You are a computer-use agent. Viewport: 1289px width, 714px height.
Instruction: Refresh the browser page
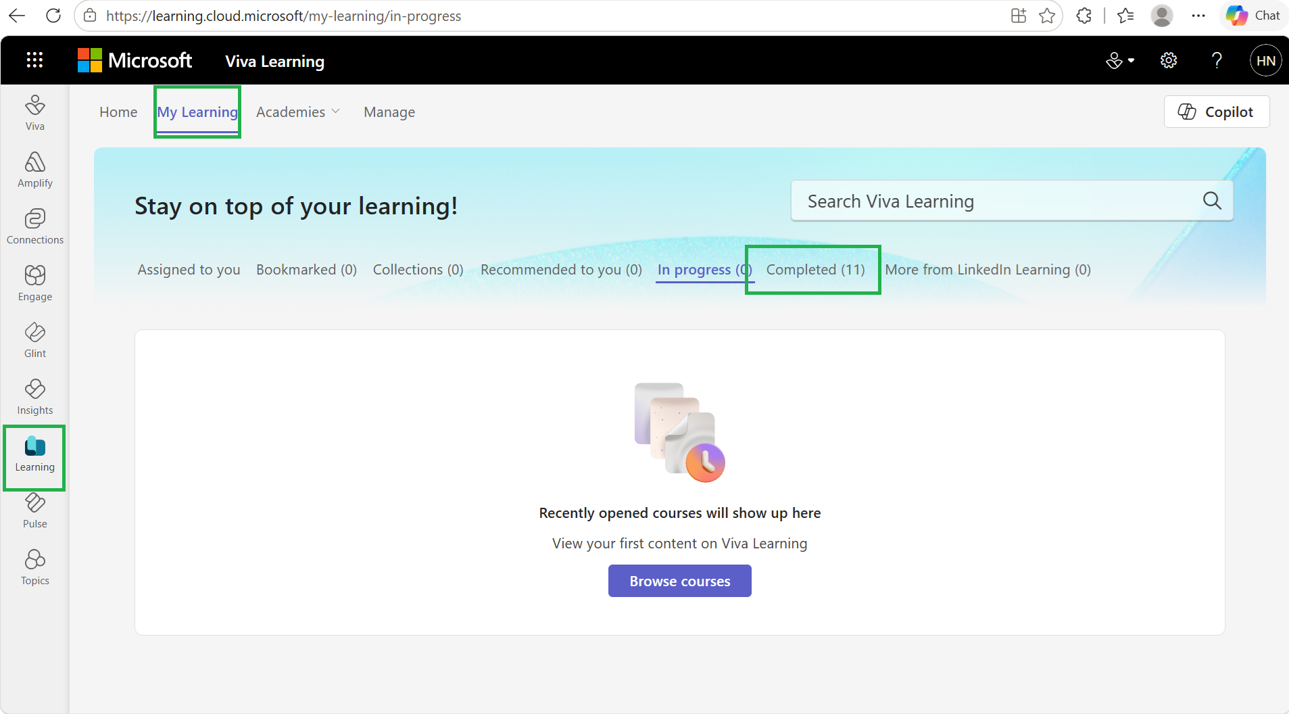[53, 16]
